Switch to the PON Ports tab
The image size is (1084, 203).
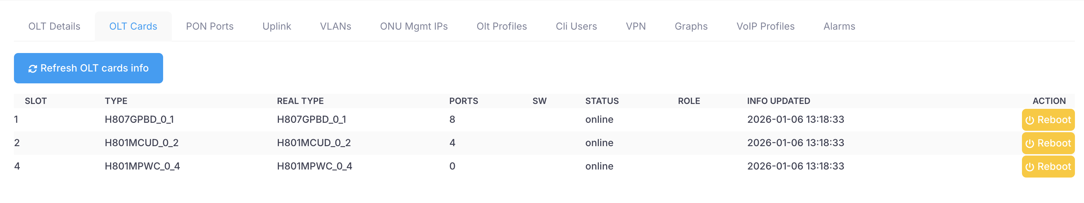tap(209, 26)
